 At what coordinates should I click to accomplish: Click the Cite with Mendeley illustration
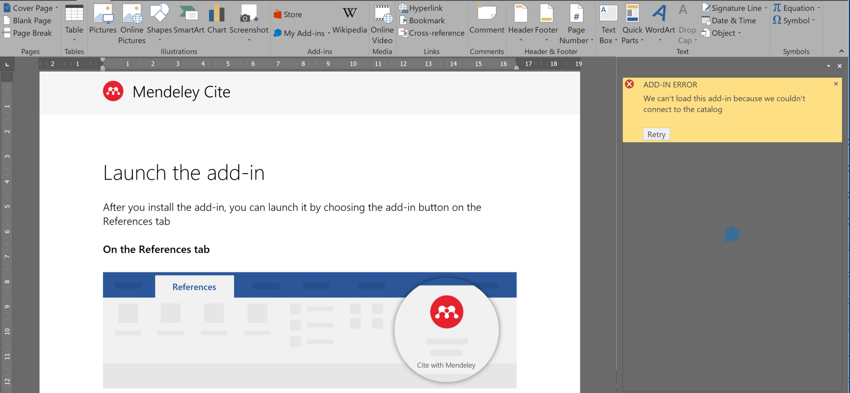(x=446, y=330)
